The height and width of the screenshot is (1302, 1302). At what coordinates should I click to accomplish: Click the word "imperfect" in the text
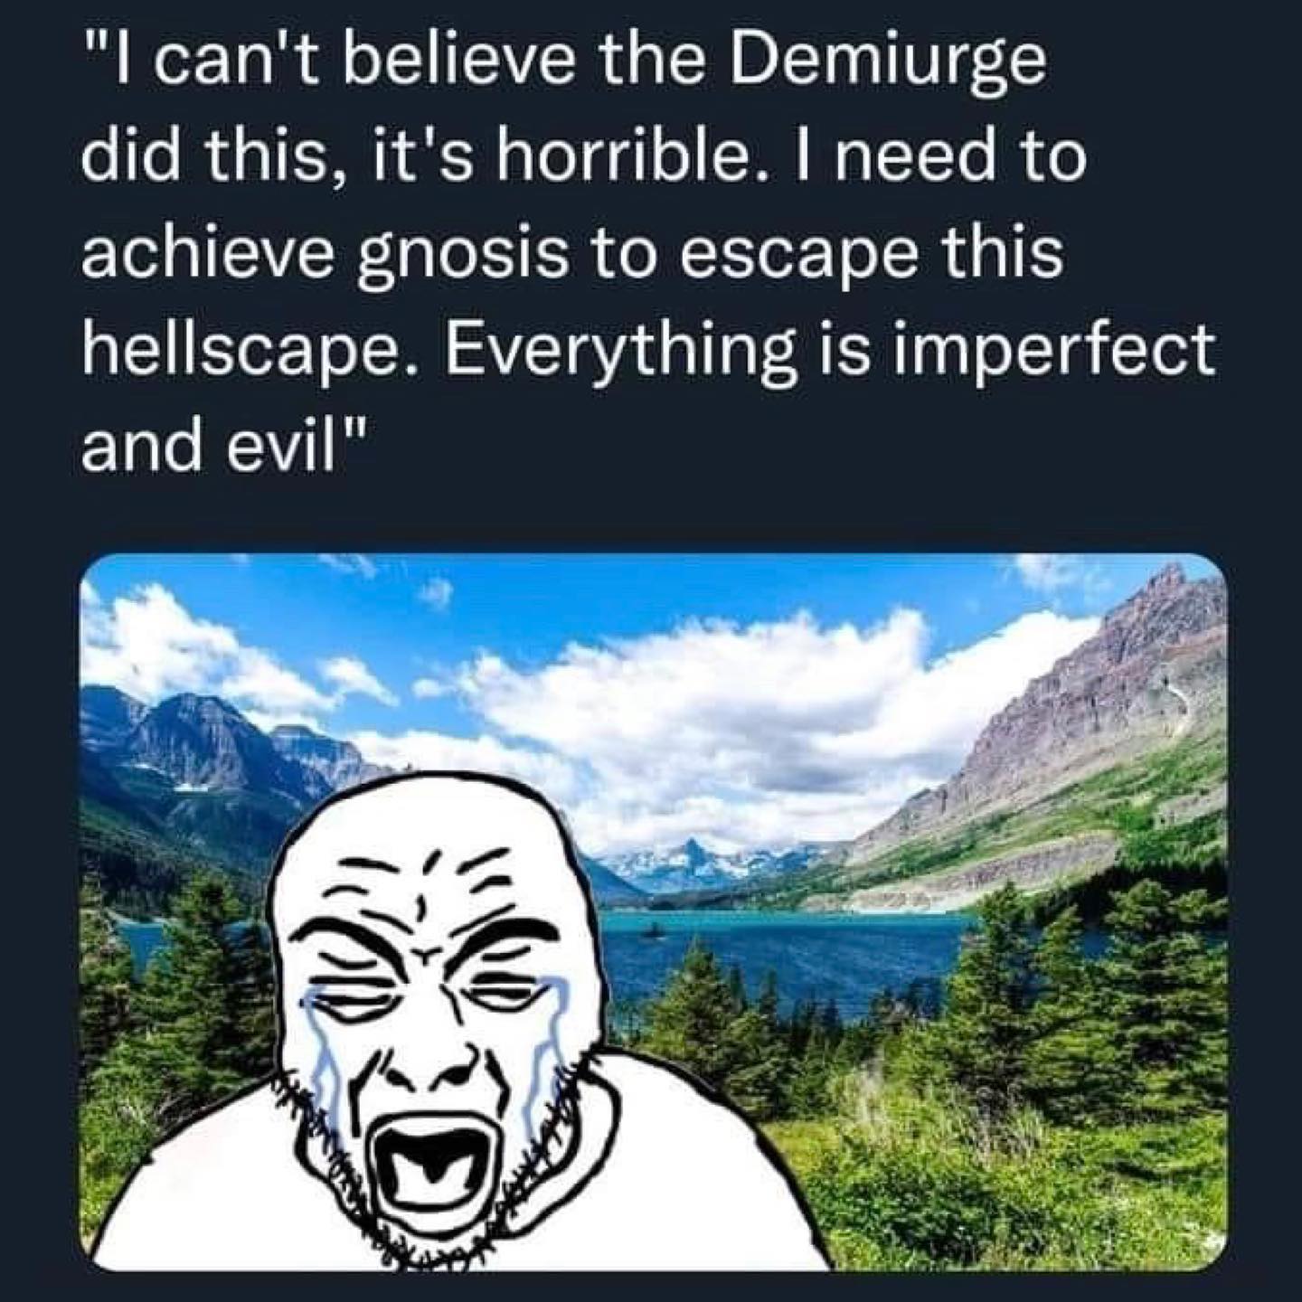(x=1052, y=351)
